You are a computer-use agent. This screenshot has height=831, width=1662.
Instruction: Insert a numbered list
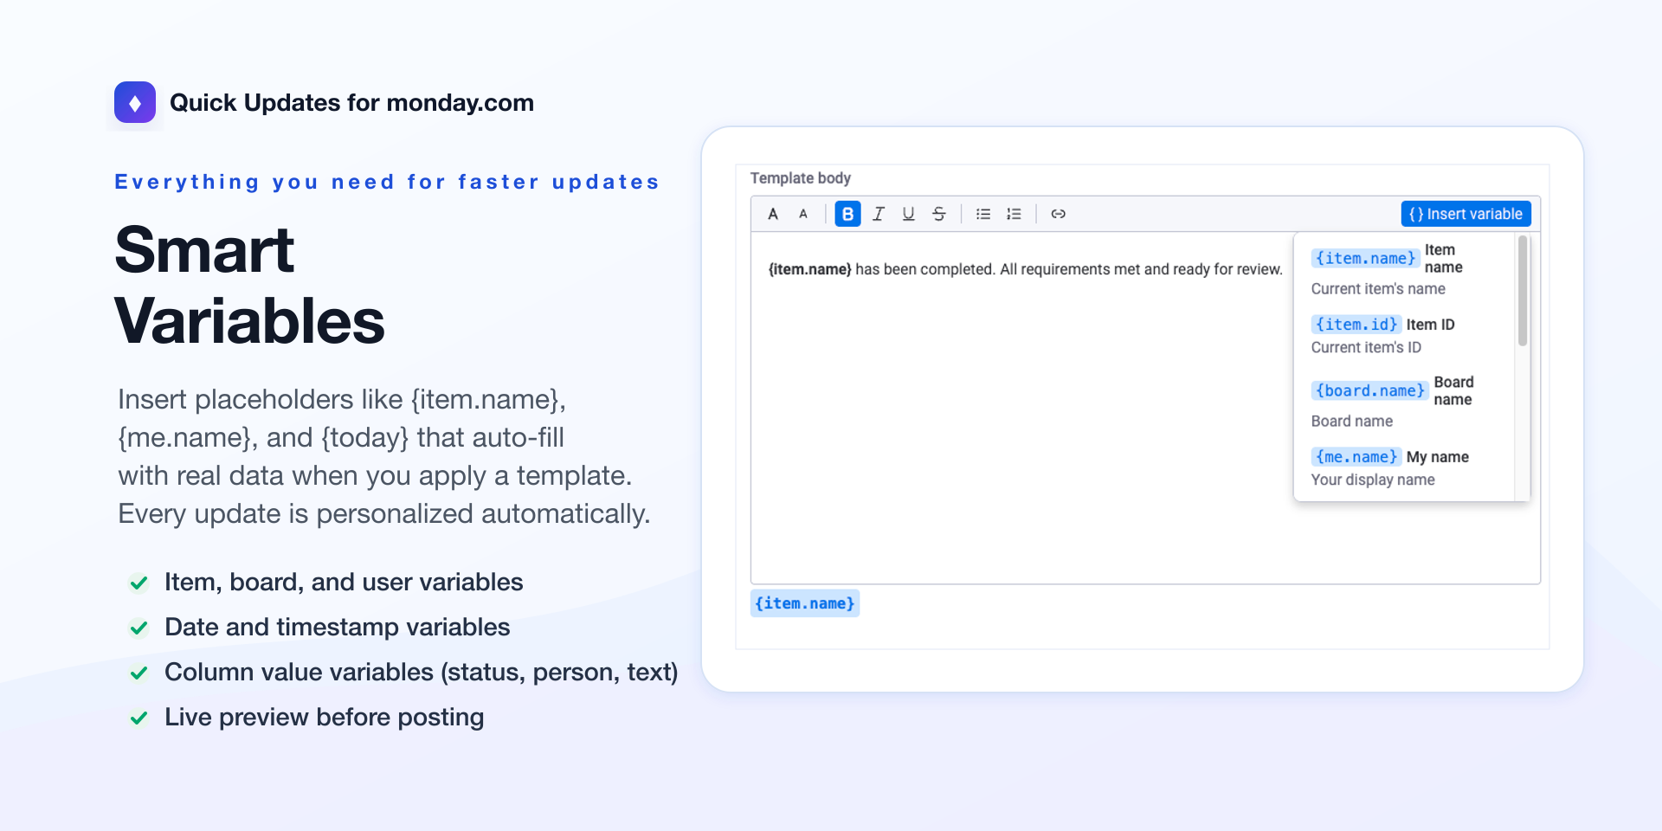click(x=1014, y=214)
